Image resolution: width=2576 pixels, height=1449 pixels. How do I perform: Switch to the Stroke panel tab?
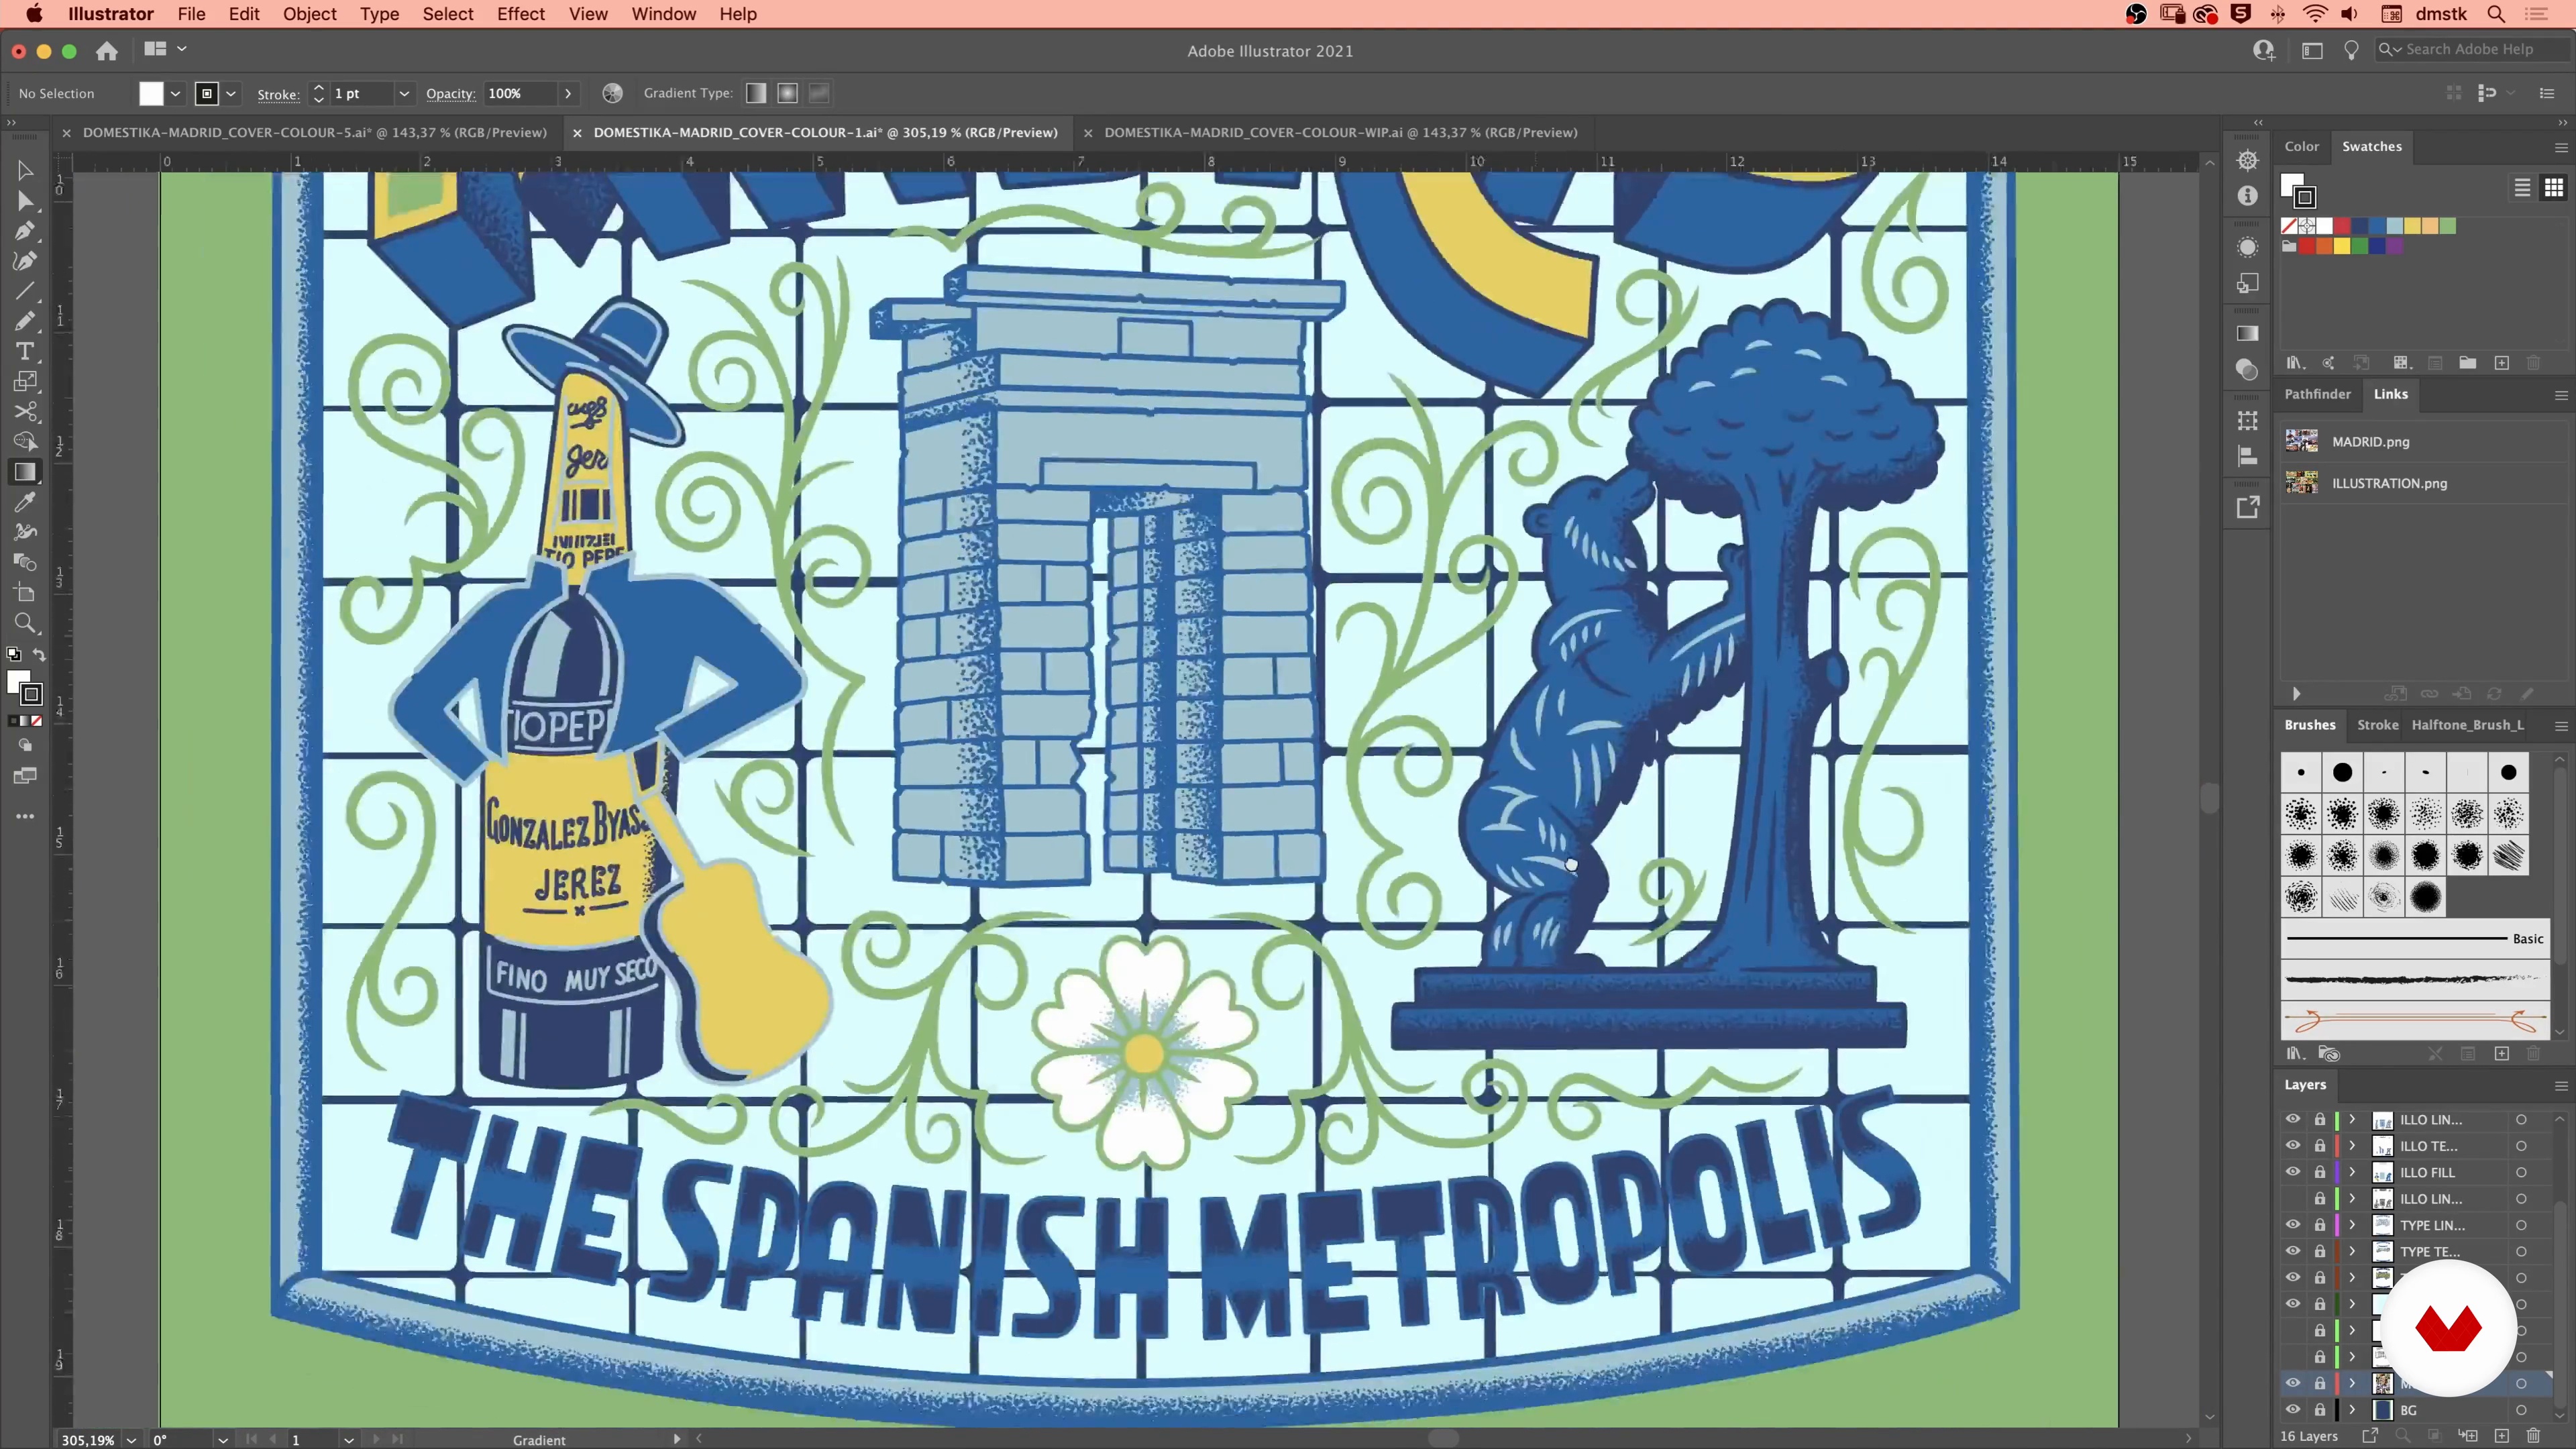[x=2377, y=725]
